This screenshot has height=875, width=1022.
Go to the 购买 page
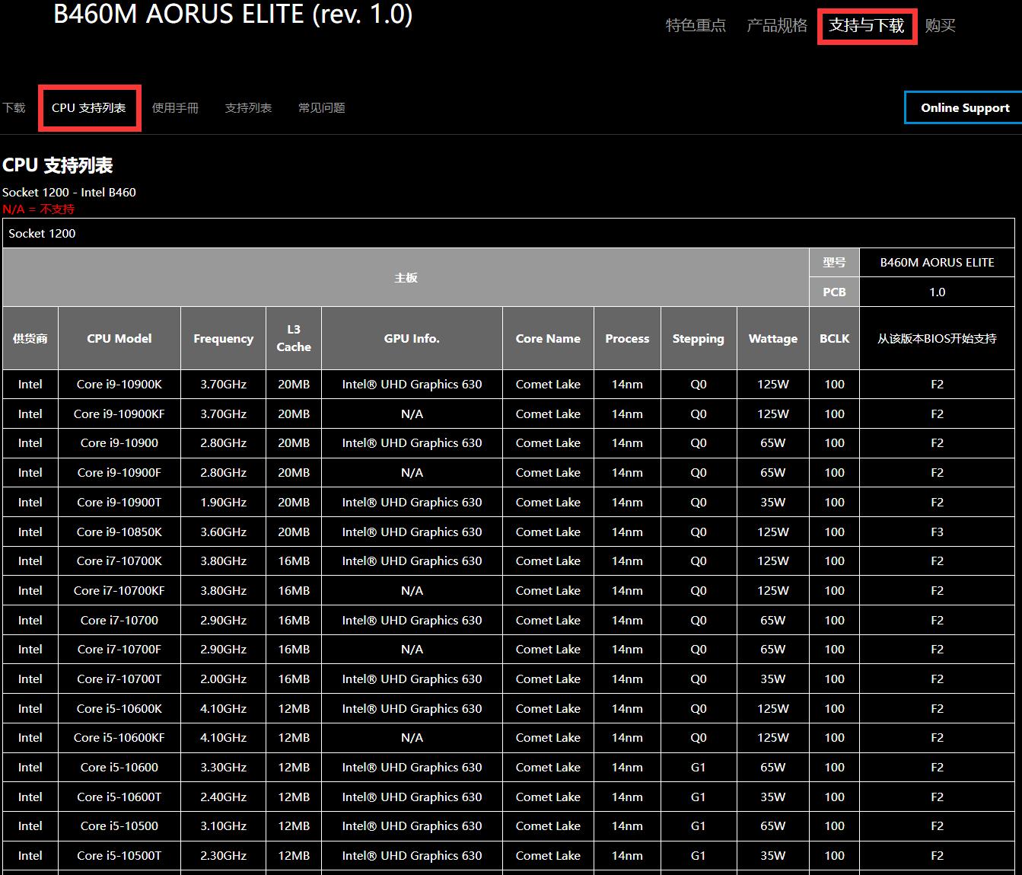(x=940, y=26)
